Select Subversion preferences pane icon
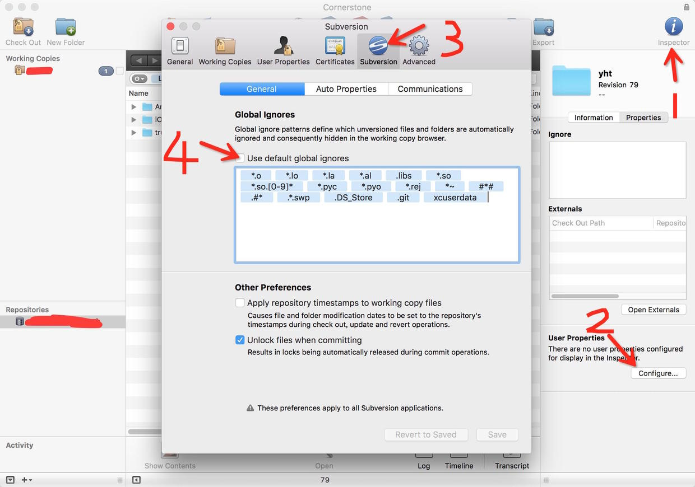The image size is (695, 487). point(378,46)
